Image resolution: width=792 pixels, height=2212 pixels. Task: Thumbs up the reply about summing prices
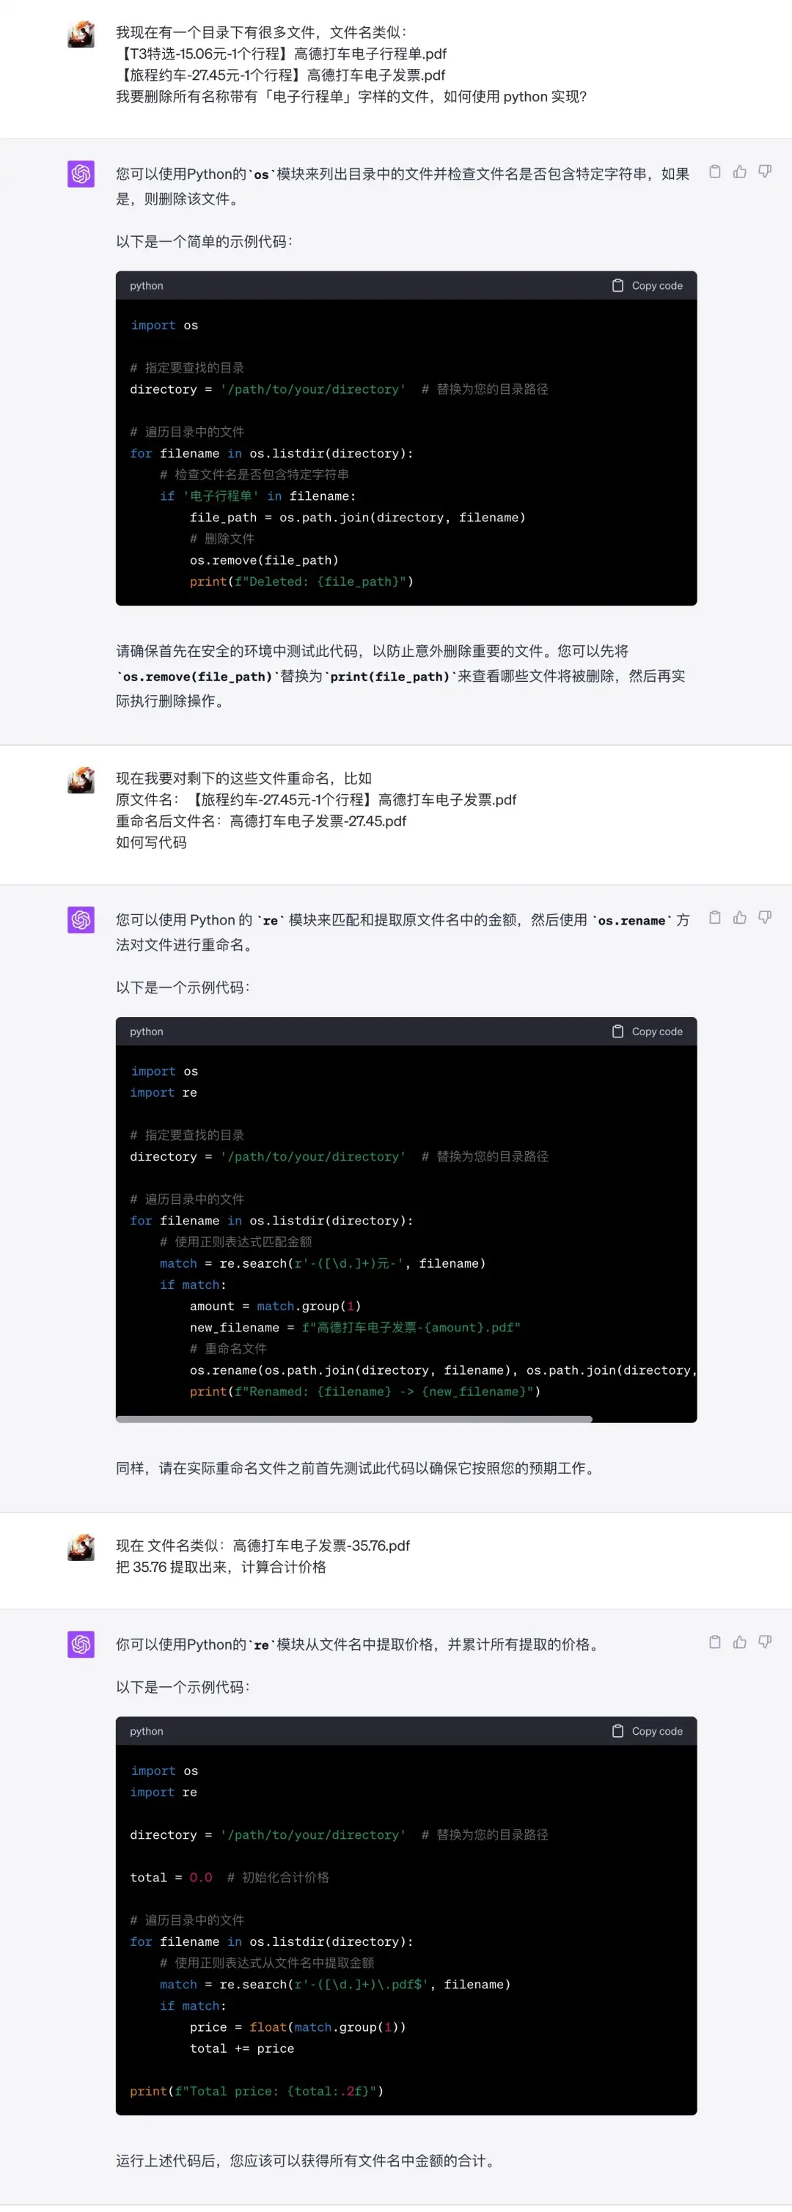click(740, 1642)
